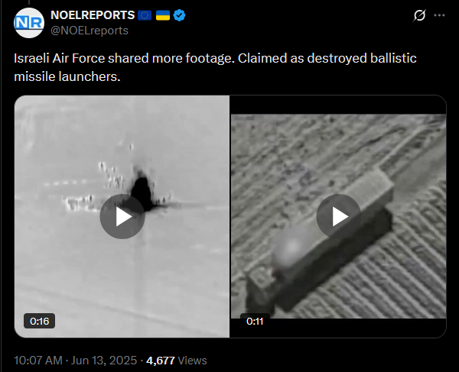Click the Ukraine flag emoji
The image size is (459, 372).
point(163,15)
